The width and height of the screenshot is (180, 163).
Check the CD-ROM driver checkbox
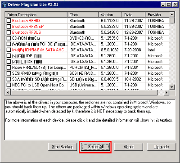[9, 38]
